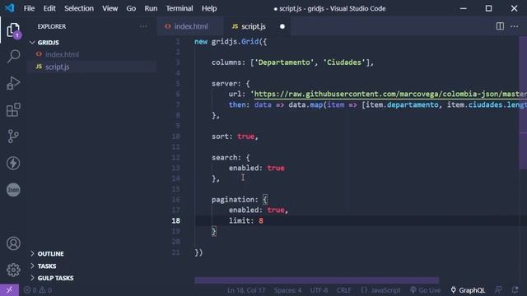Image resolution: width=527 pixels, height=296 pixels.
Task: Open the File menu
Action: point(30,8)
